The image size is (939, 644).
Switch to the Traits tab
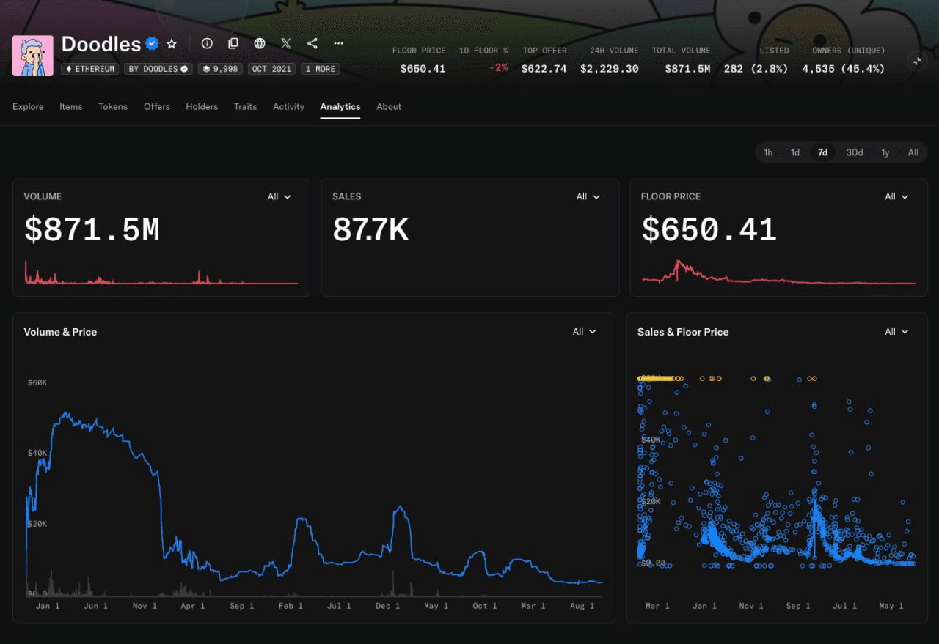coord(246,106)
